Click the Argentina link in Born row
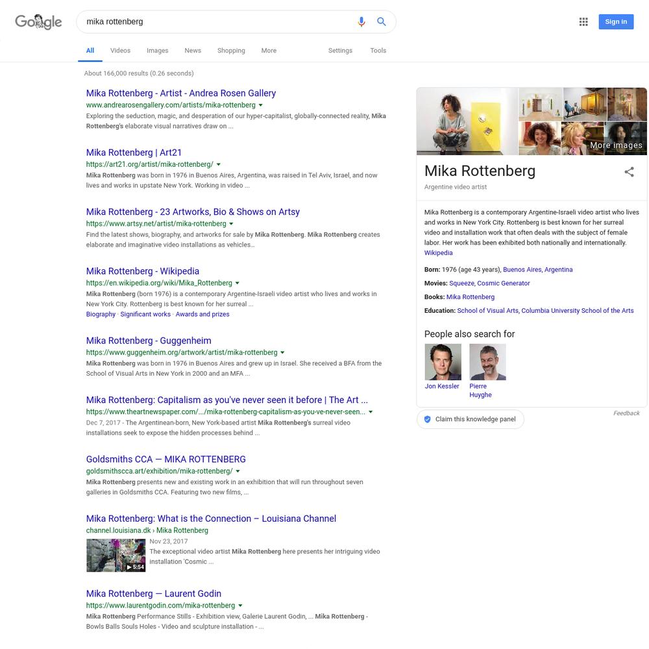The width and height of the screenshot is (649, 649). tap(558, 269)
